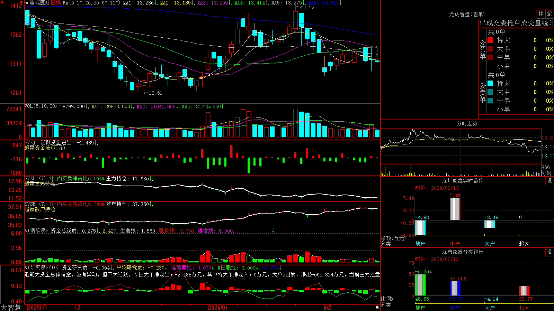This screenshot has width=554, height=311.
Task: Click the MA3: 13.399 magenta value
Action: pos(213,3)
